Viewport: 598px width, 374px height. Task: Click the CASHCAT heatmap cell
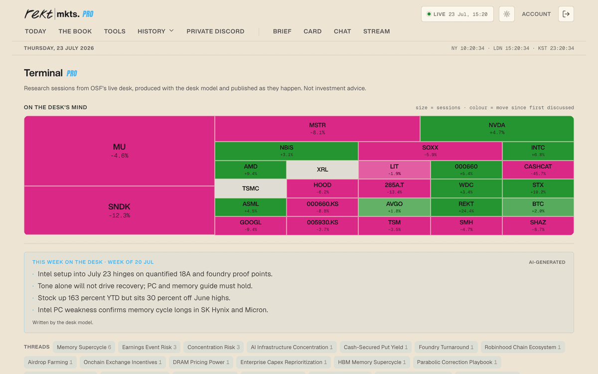click(538, 170)
